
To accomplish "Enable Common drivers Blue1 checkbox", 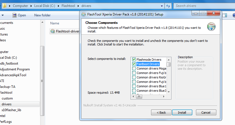I will click(134, 86).
